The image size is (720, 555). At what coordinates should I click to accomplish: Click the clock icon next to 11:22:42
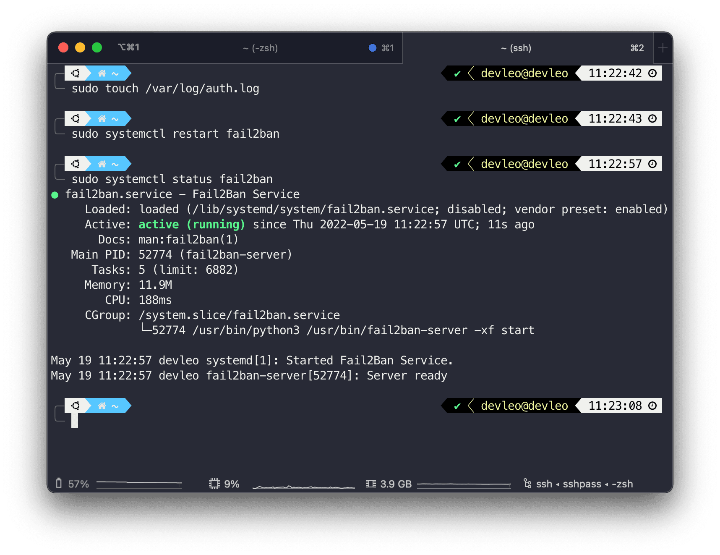652,73
